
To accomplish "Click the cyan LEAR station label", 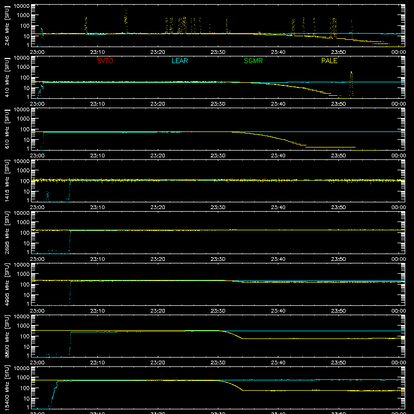I will click(x=180, y=61).
